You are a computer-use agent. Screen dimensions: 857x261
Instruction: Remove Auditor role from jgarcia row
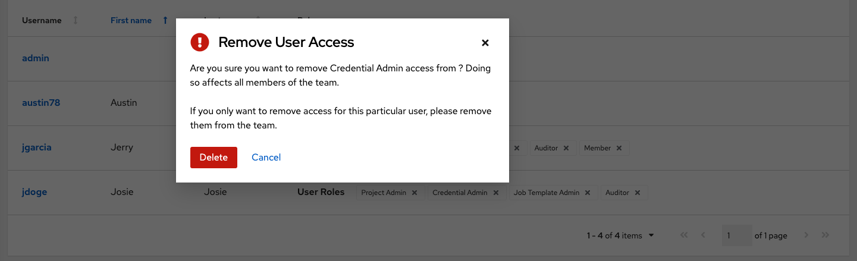(x=566, y=148)
